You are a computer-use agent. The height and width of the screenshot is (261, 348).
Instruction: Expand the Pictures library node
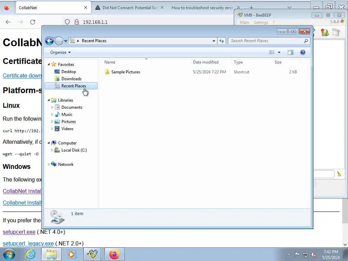click(52, 122)
